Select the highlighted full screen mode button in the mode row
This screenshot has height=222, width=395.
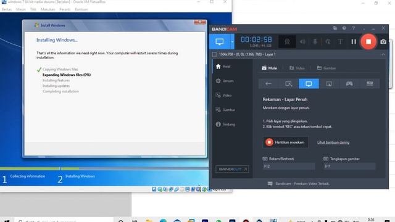pos(309,84)
